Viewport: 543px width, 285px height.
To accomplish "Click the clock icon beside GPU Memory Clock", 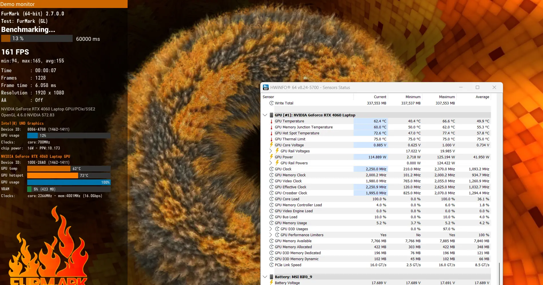I will [x=271, y=175].
